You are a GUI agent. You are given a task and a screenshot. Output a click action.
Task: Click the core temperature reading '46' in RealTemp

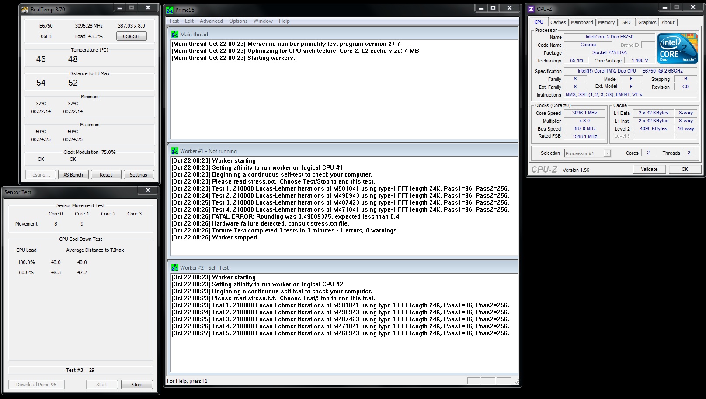41,59
